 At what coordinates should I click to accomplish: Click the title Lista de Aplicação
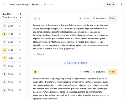[x=25, y=4]
